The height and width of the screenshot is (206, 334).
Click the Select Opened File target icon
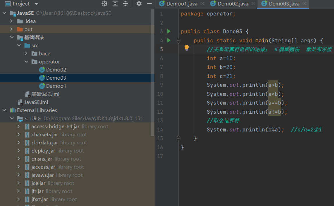(x=104, y=4)
